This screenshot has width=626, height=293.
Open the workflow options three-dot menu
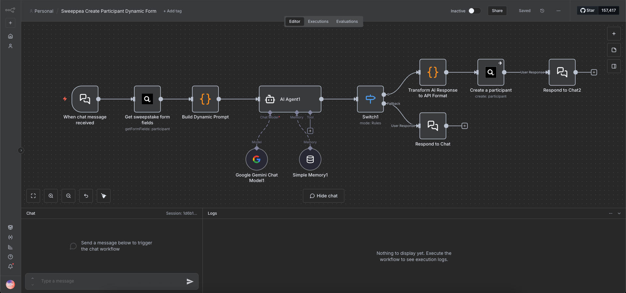click(x=559, y=11)
